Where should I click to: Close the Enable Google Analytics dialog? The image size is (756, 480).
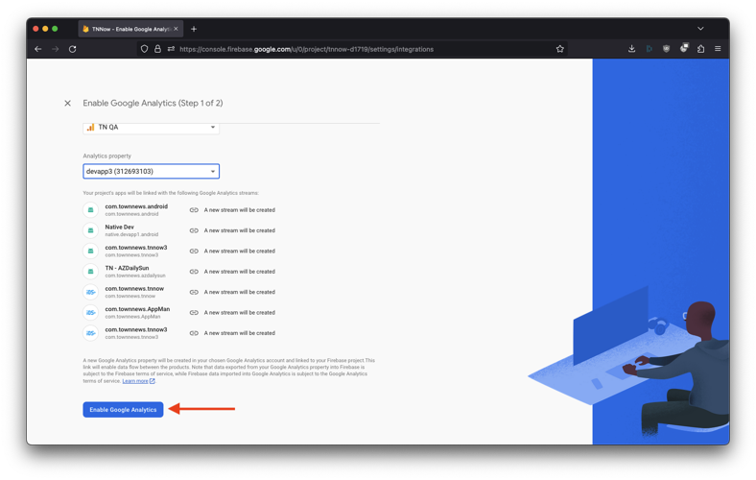tap(67, 103)
